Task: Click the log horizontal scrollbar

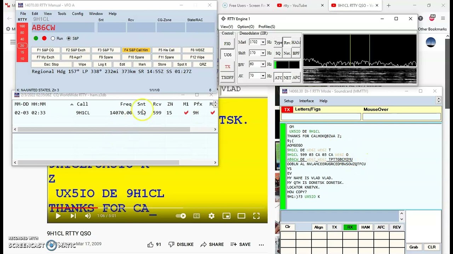Action: click(x=104, y=129)
